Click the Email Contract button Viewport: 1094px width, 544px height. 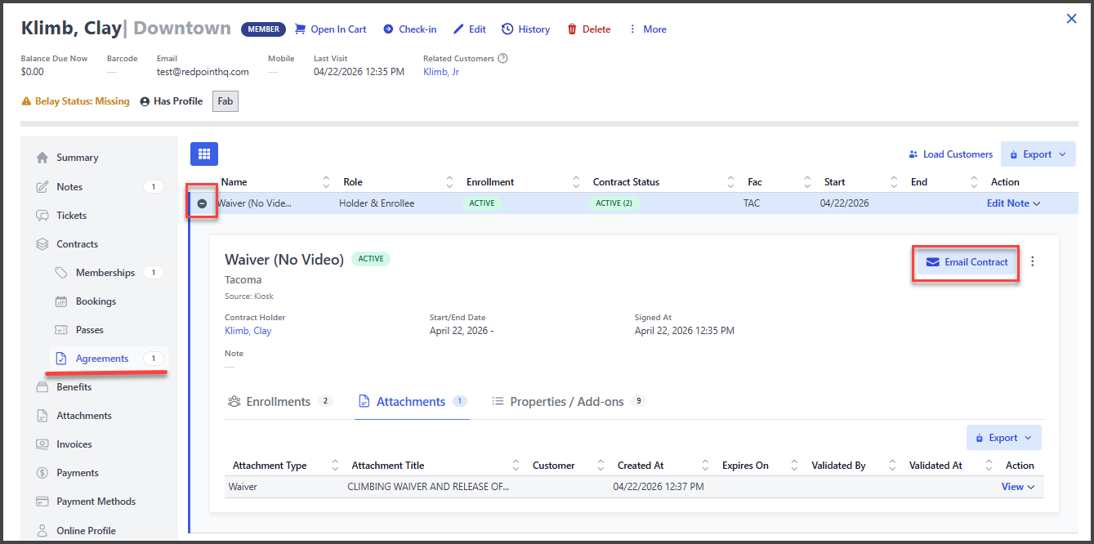point(967,262)
